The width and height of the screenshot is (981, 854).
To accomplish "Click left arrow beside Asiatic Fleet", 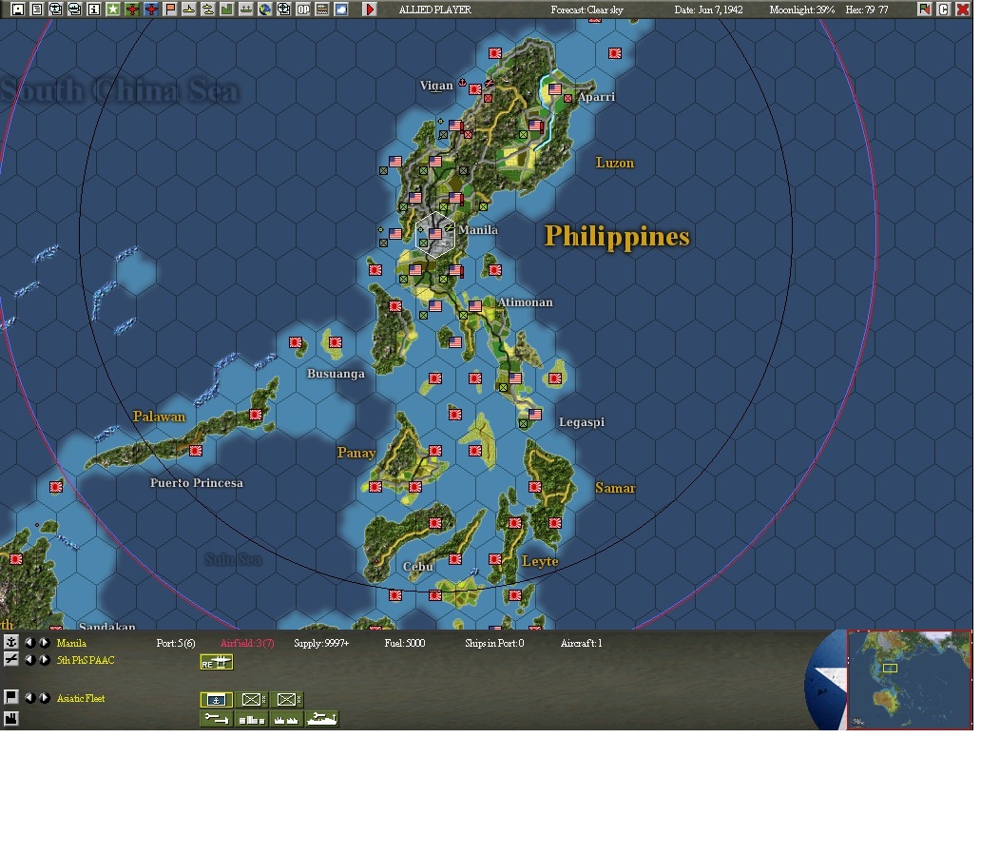I will pyautogui.click(x=29, y=697).
